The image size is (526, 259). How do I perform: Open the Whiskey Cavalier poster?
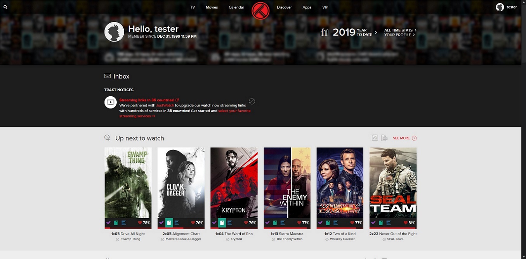point(340,183)
